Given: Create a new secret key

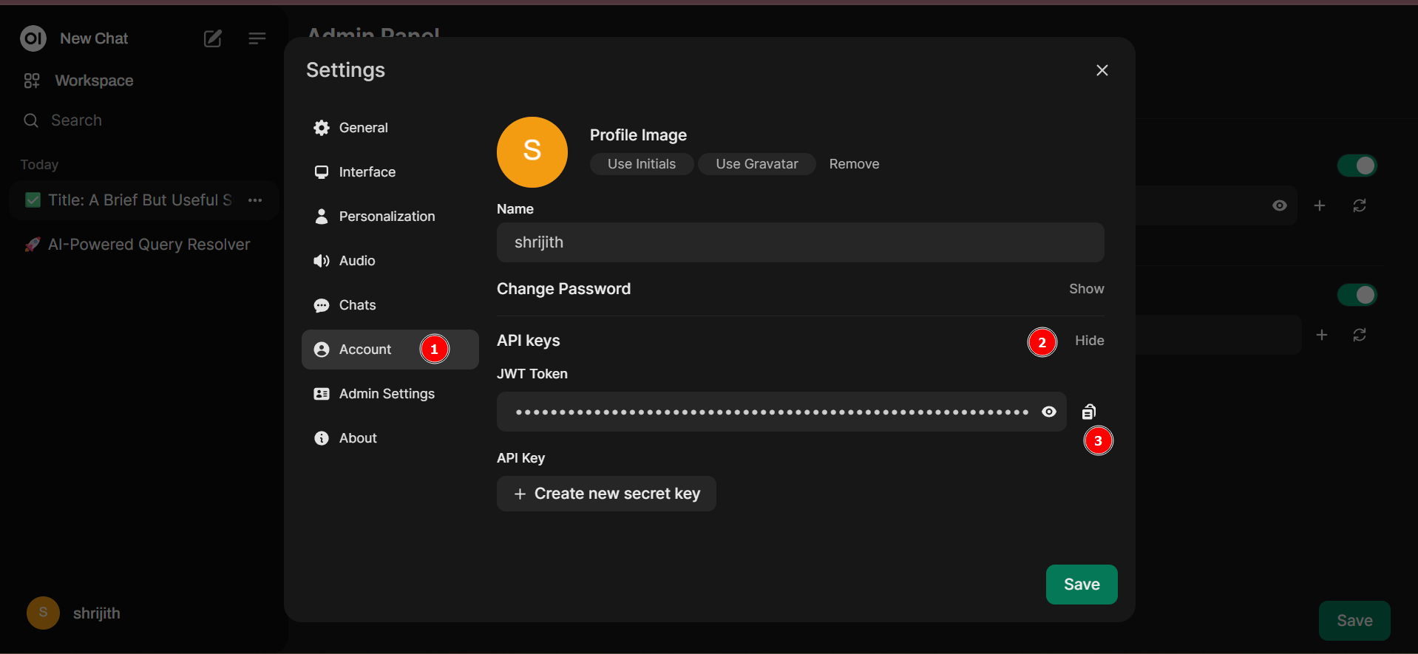Looking at the screenshot, I should tap(606, 494).
